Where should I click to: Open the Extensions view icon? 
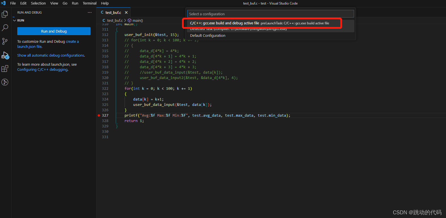coord(5,69)
